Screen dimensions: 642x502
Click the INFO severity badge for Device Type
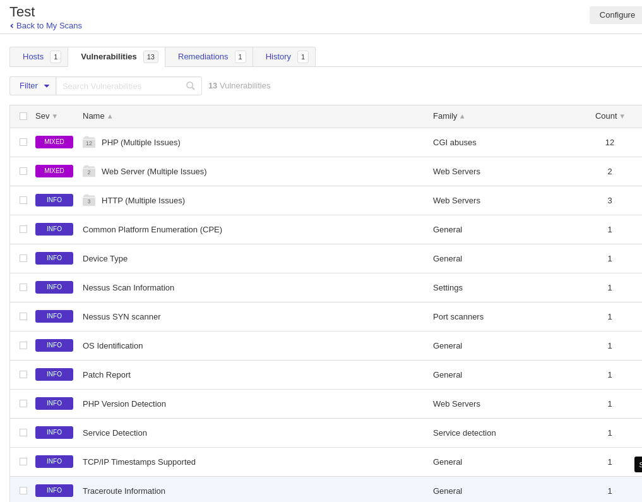pos(54,258)
